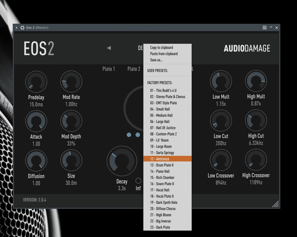This screenshot has height=237, width=297.
Task: Open the plugin options gear icon
Action: [23, 28]
